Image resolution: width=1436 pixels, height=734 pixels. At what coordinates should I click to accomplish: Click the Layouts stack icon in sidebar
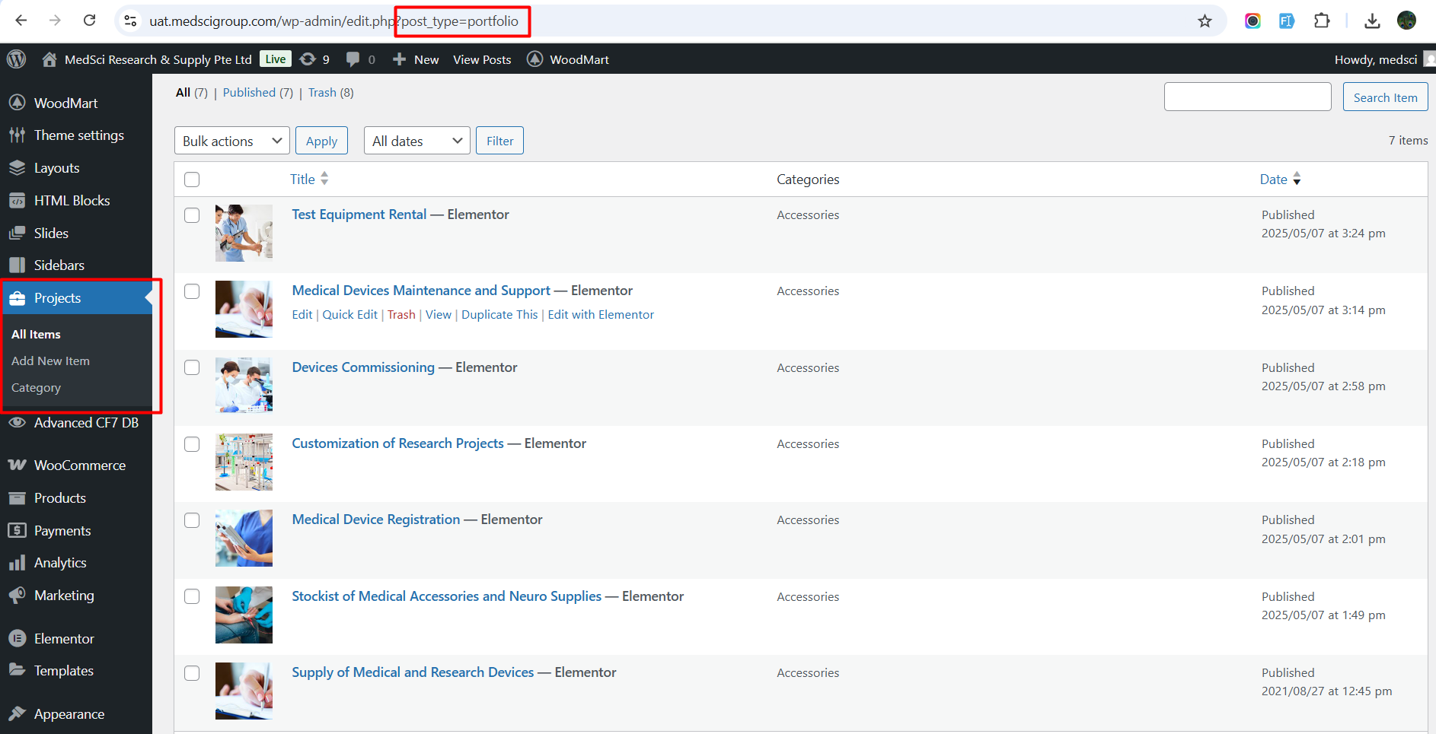click(x=18, y=168)
